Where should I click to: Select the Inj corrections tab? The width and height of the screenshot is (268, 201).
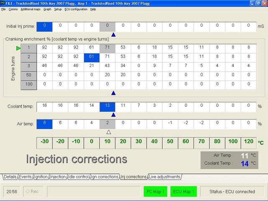(134, 177)
